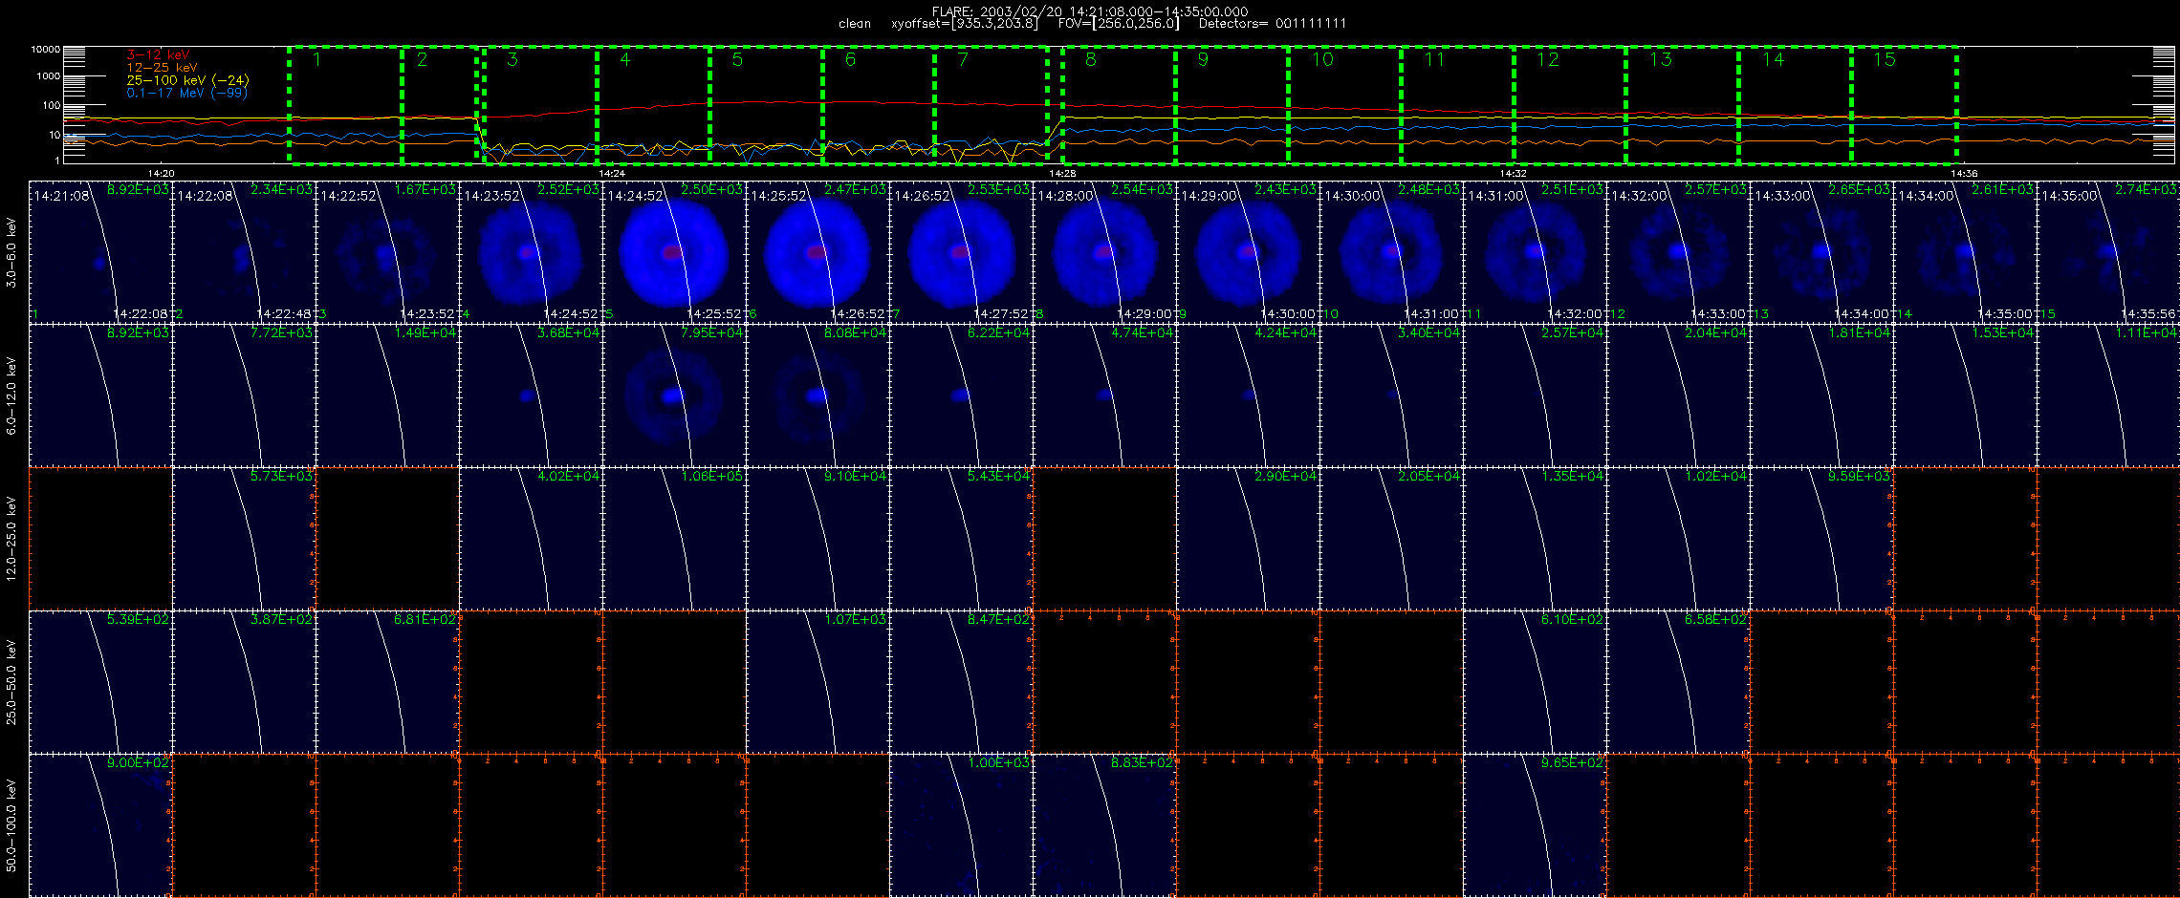The height and width of the screenshot is (898, 2180).
Task: Open the 3-6 keV image starting 14:22:52
Action: click(387, 252)
